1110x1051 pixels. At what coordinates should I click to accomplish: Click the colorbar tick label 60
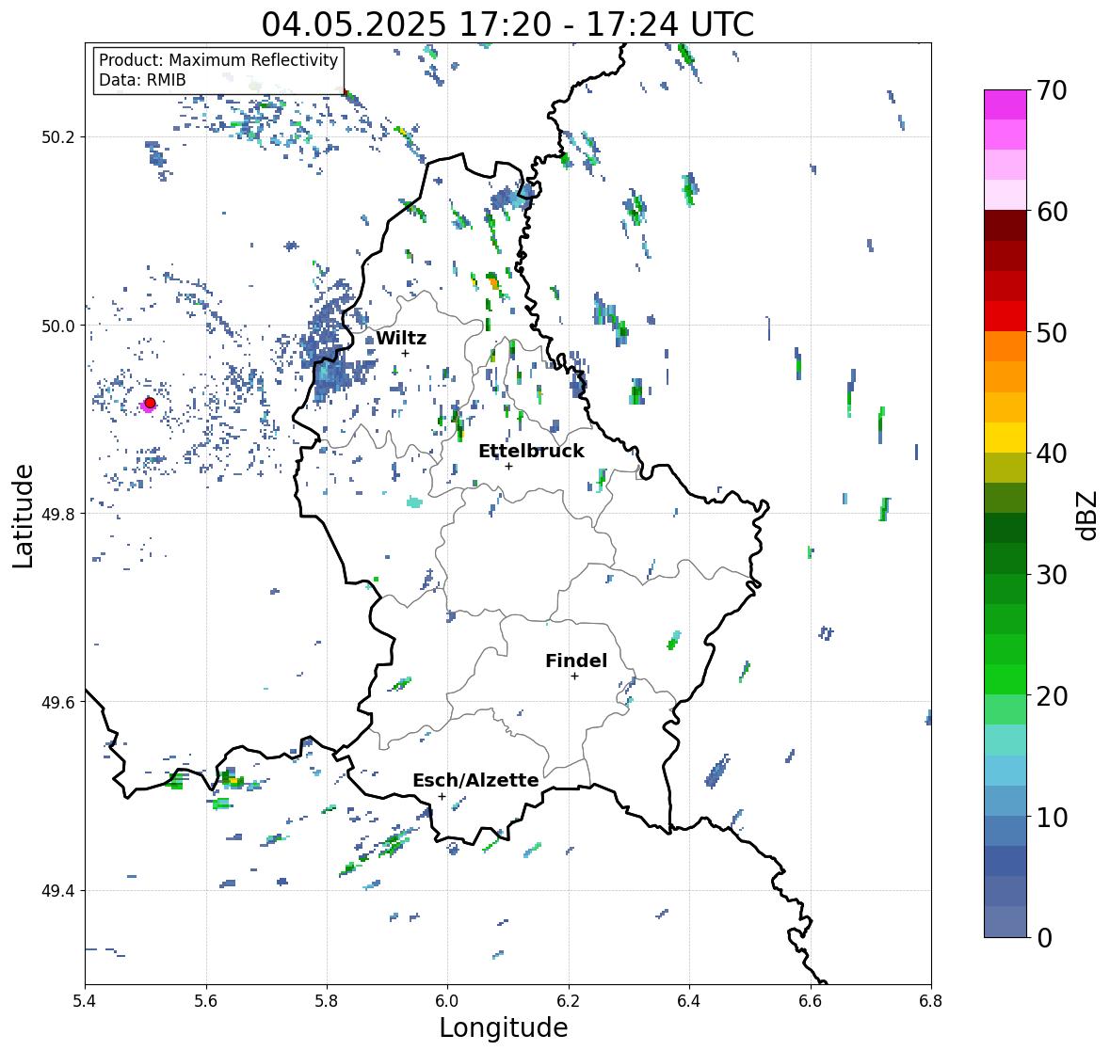(1052, 212)
